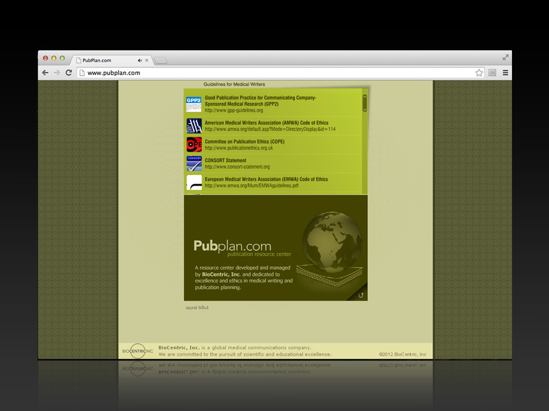Open the www.consort-statement.org link
Screen dimensions: 549x411
238,167
